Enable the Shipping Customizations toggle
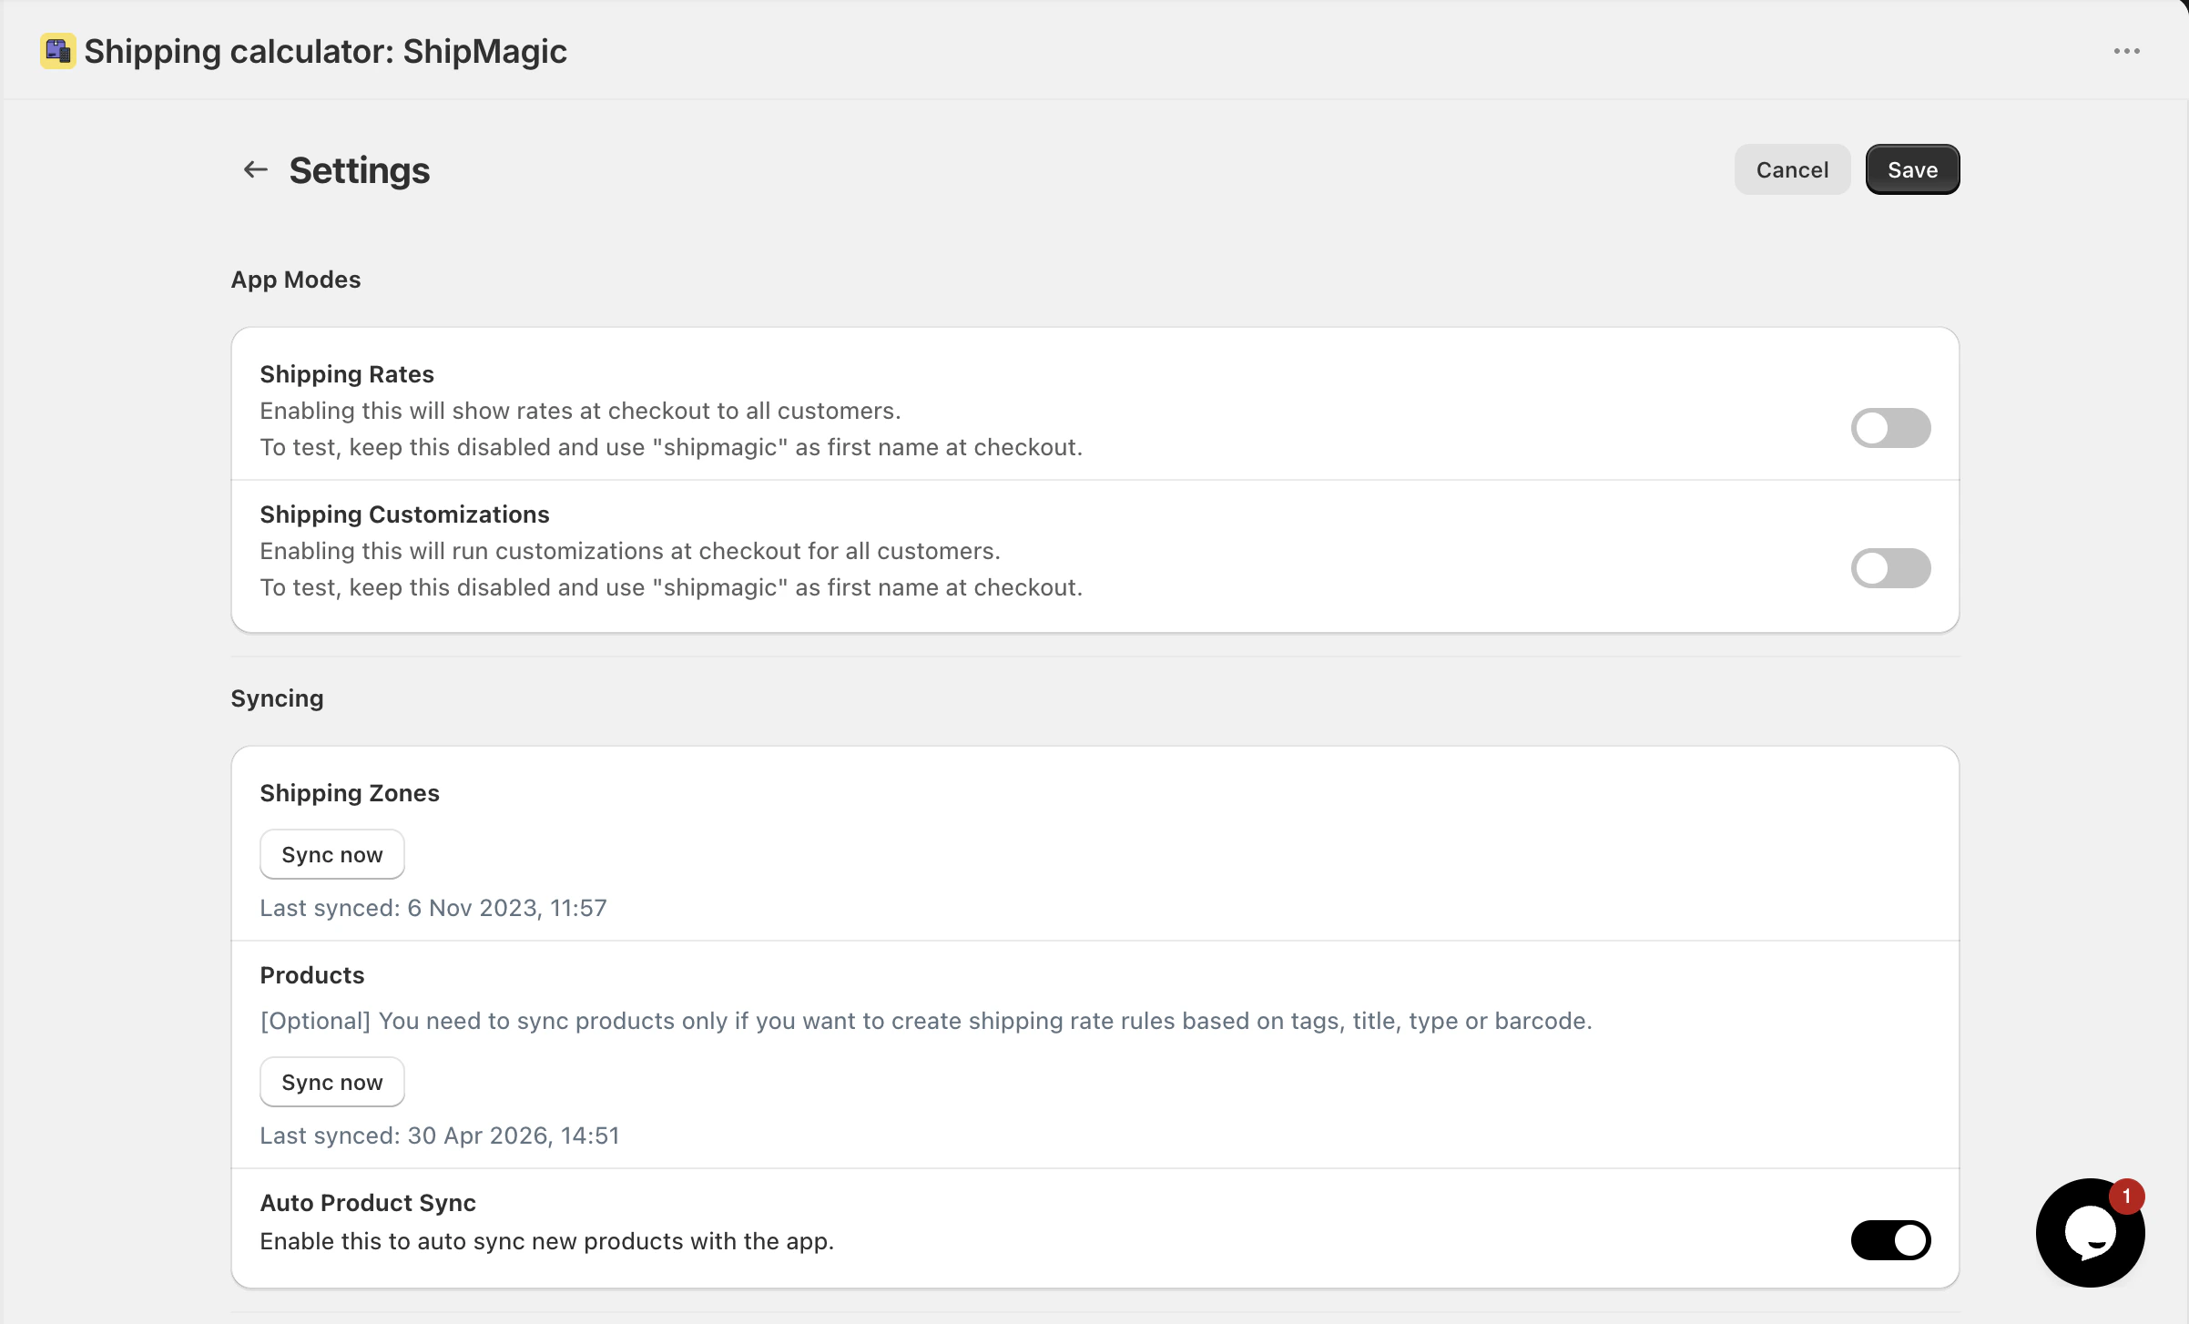Viewport: 2189px width, 1324px height. [1890, 568]
